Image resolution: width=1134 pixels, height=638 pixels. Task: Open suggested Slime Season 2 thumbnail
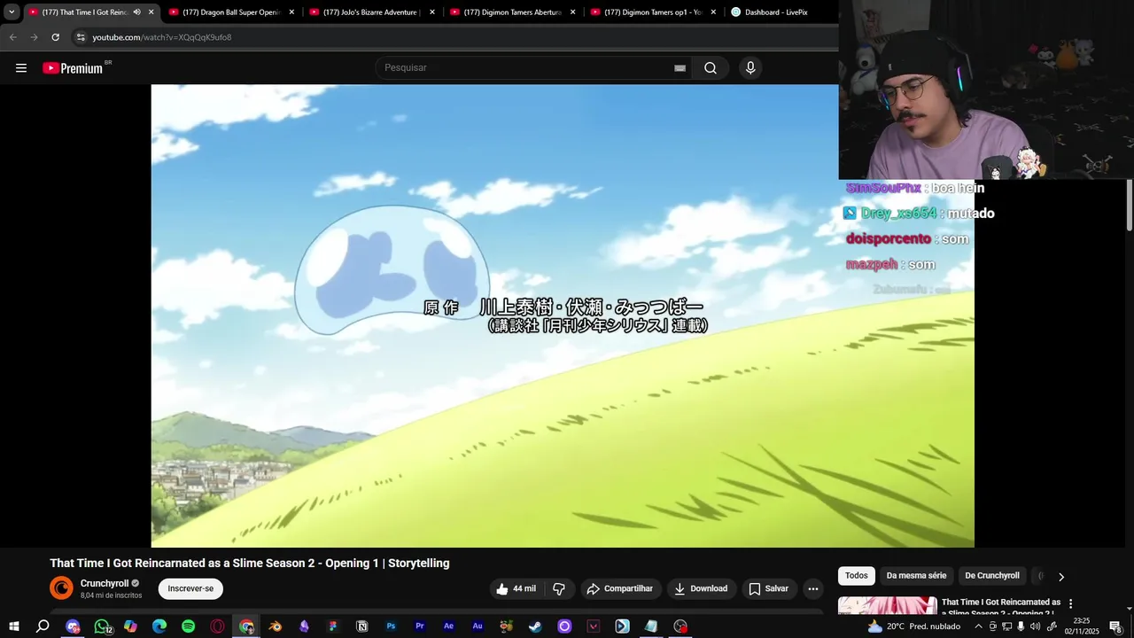coord(888,605)
